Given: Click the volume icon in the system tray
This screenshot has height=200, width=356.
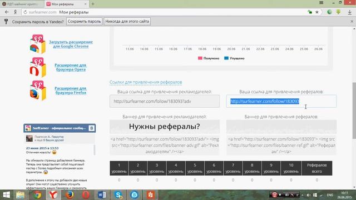Looking at the screenshot, I should [309, 195].
